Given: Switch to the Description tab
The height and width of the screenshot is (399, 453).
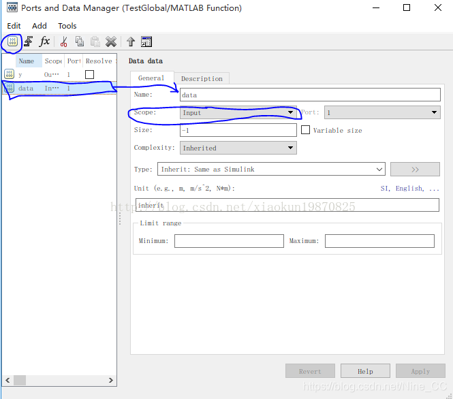Looking at the screenshot, I should click(202, 78).
